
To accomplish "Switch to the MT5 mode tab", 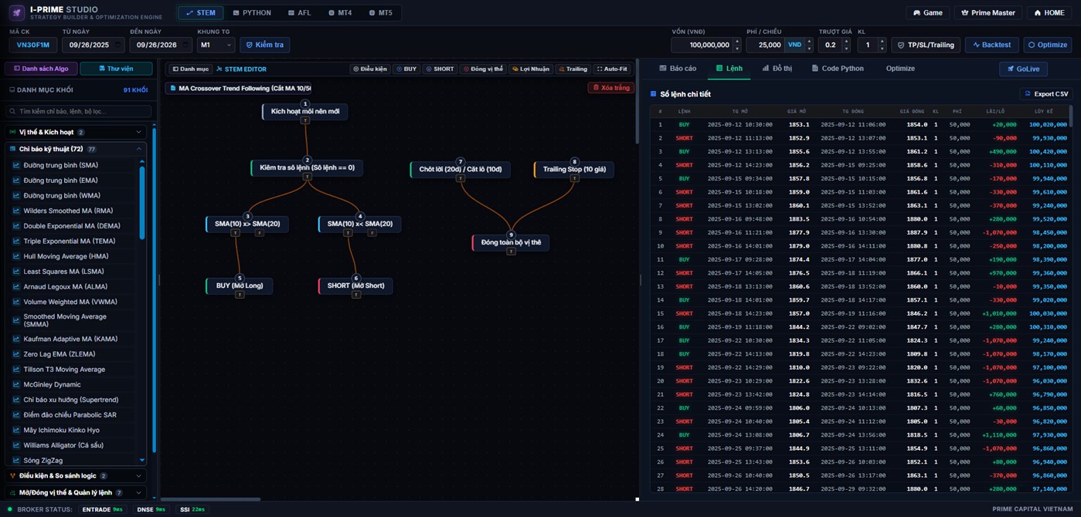I will click(x=381, y=13).
